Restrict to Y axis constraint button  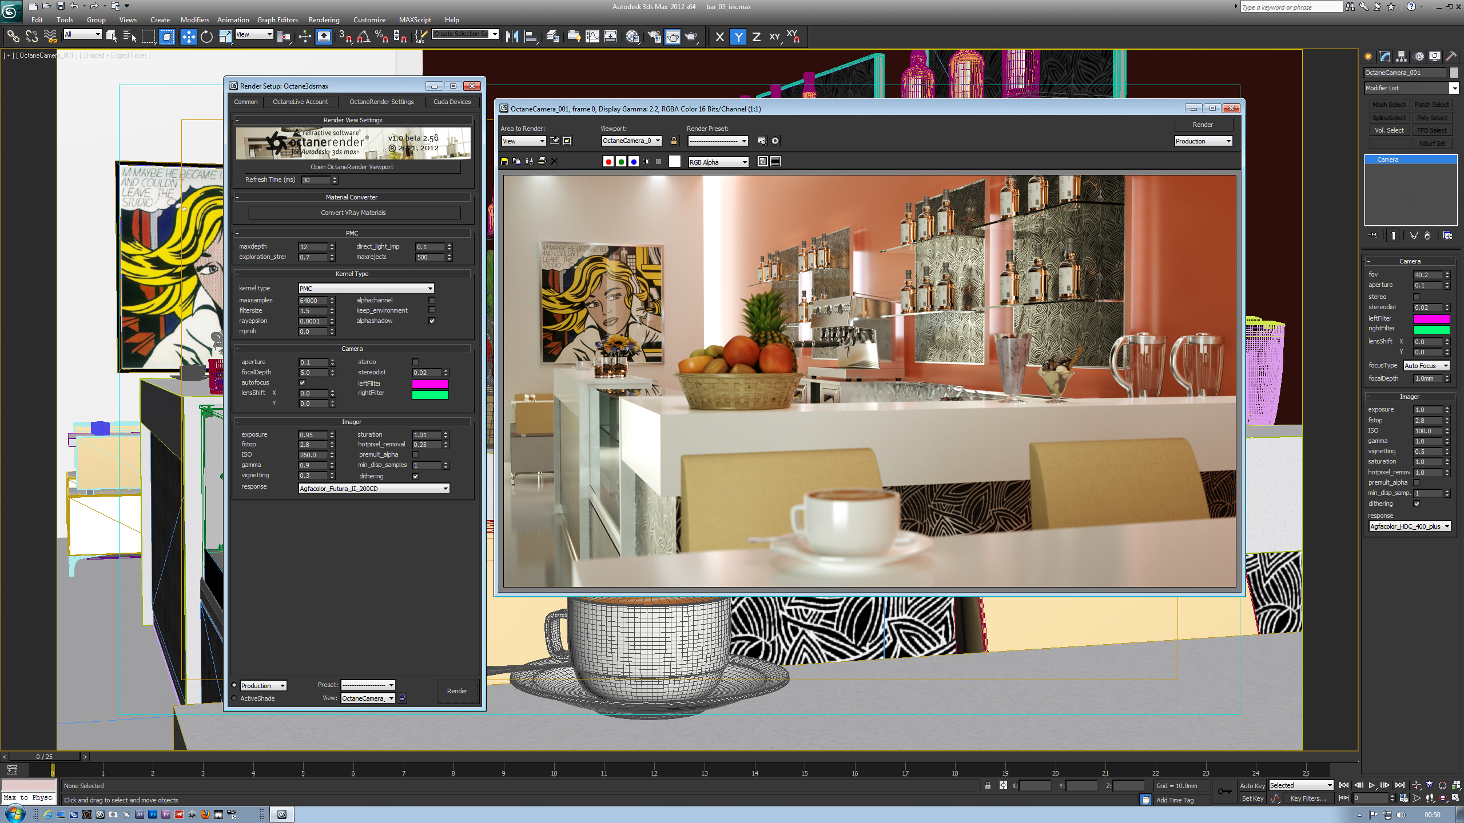(738, 37)
